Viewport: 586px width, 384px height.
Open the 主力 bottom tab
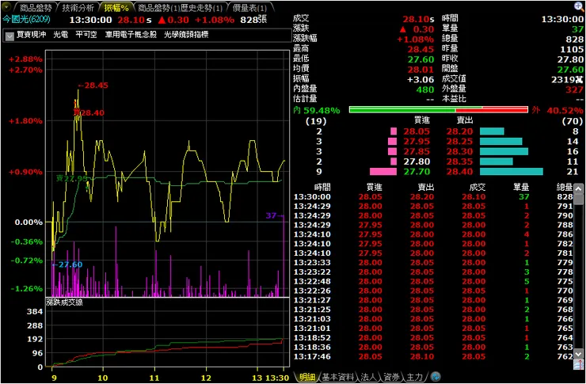click(x=415, y=377)
